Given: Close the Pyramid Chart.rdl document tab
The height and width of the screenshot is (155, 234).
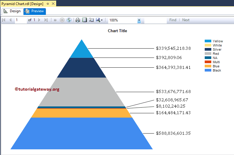Looking at the screenshot, I should pos(53,4).
